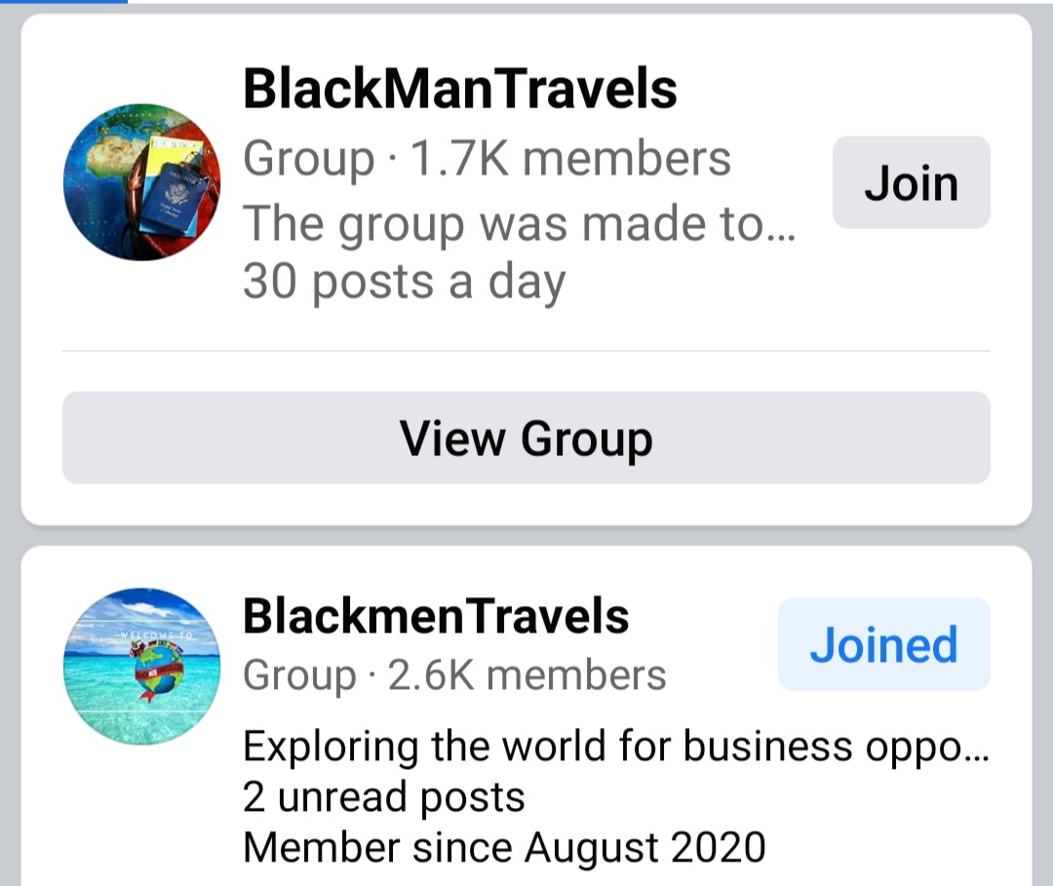Open the BlackmenTravels group title
Screen dimensions: 1053x886
[x=436, y=616]
